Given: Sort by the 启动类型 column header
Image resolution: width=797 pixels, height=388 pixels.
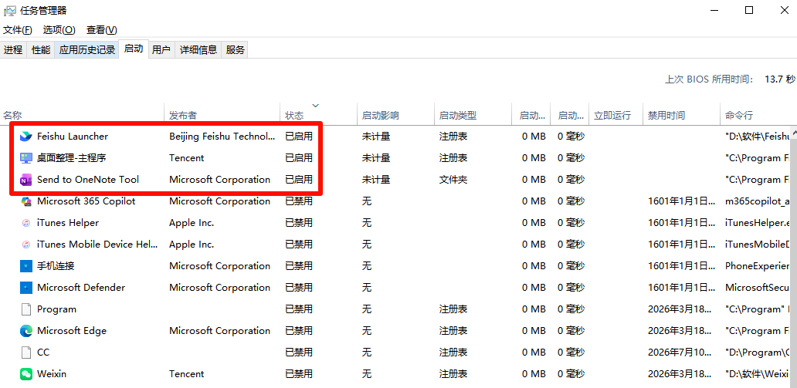Looking at the screenshot, I should pos(473,115).
